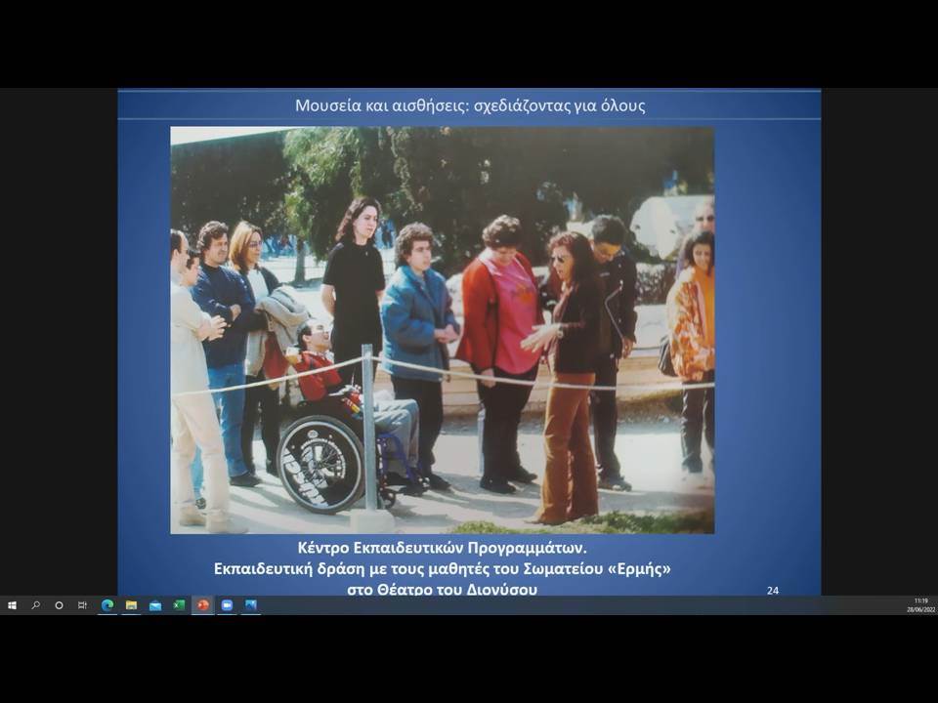Open taskbar search magnifier
This screenshot has height=703, width=938.
[35, 605]
